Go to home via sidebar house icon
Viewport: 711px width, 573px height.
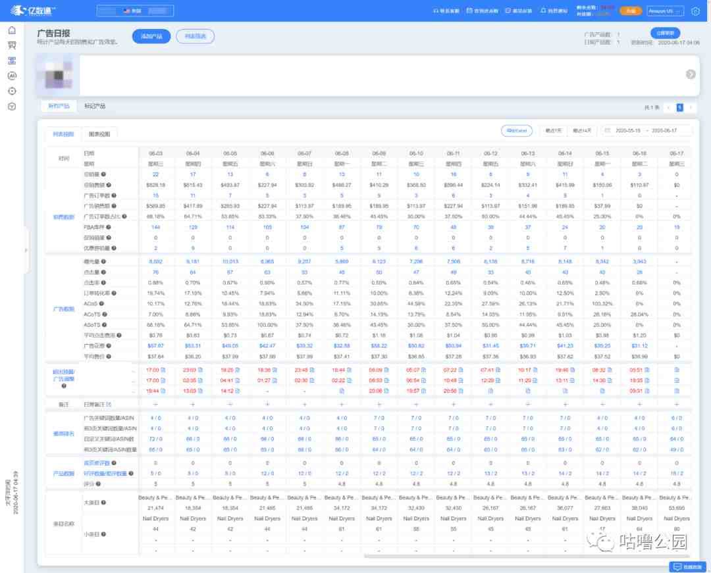pyautogui.click(x=13, y=30)
